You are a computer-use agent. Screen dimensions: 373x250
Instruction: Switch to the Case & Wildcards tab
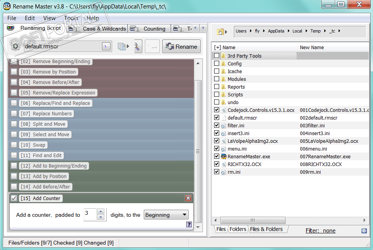97,29
